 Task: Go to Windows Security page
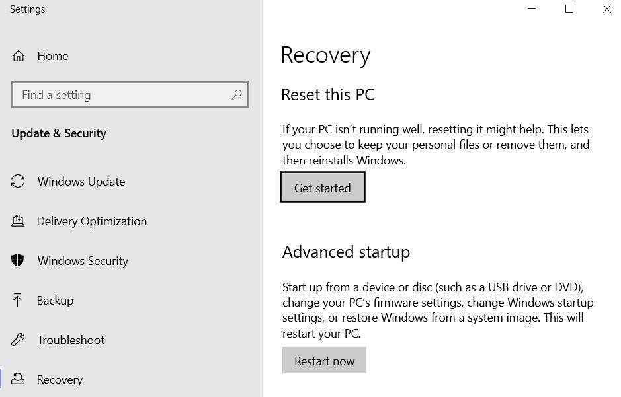click(83, 260)
